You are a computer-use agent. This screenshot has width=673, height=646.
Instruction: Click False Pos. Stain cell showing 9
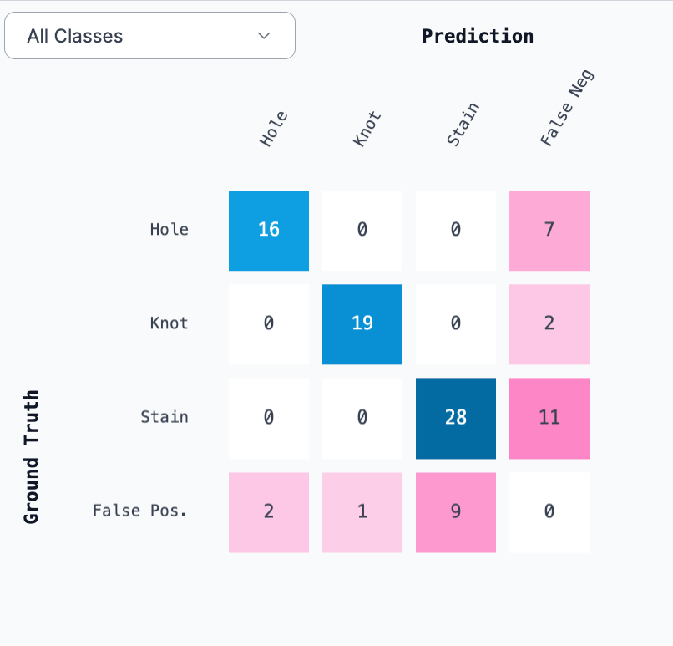click(456, 512)
